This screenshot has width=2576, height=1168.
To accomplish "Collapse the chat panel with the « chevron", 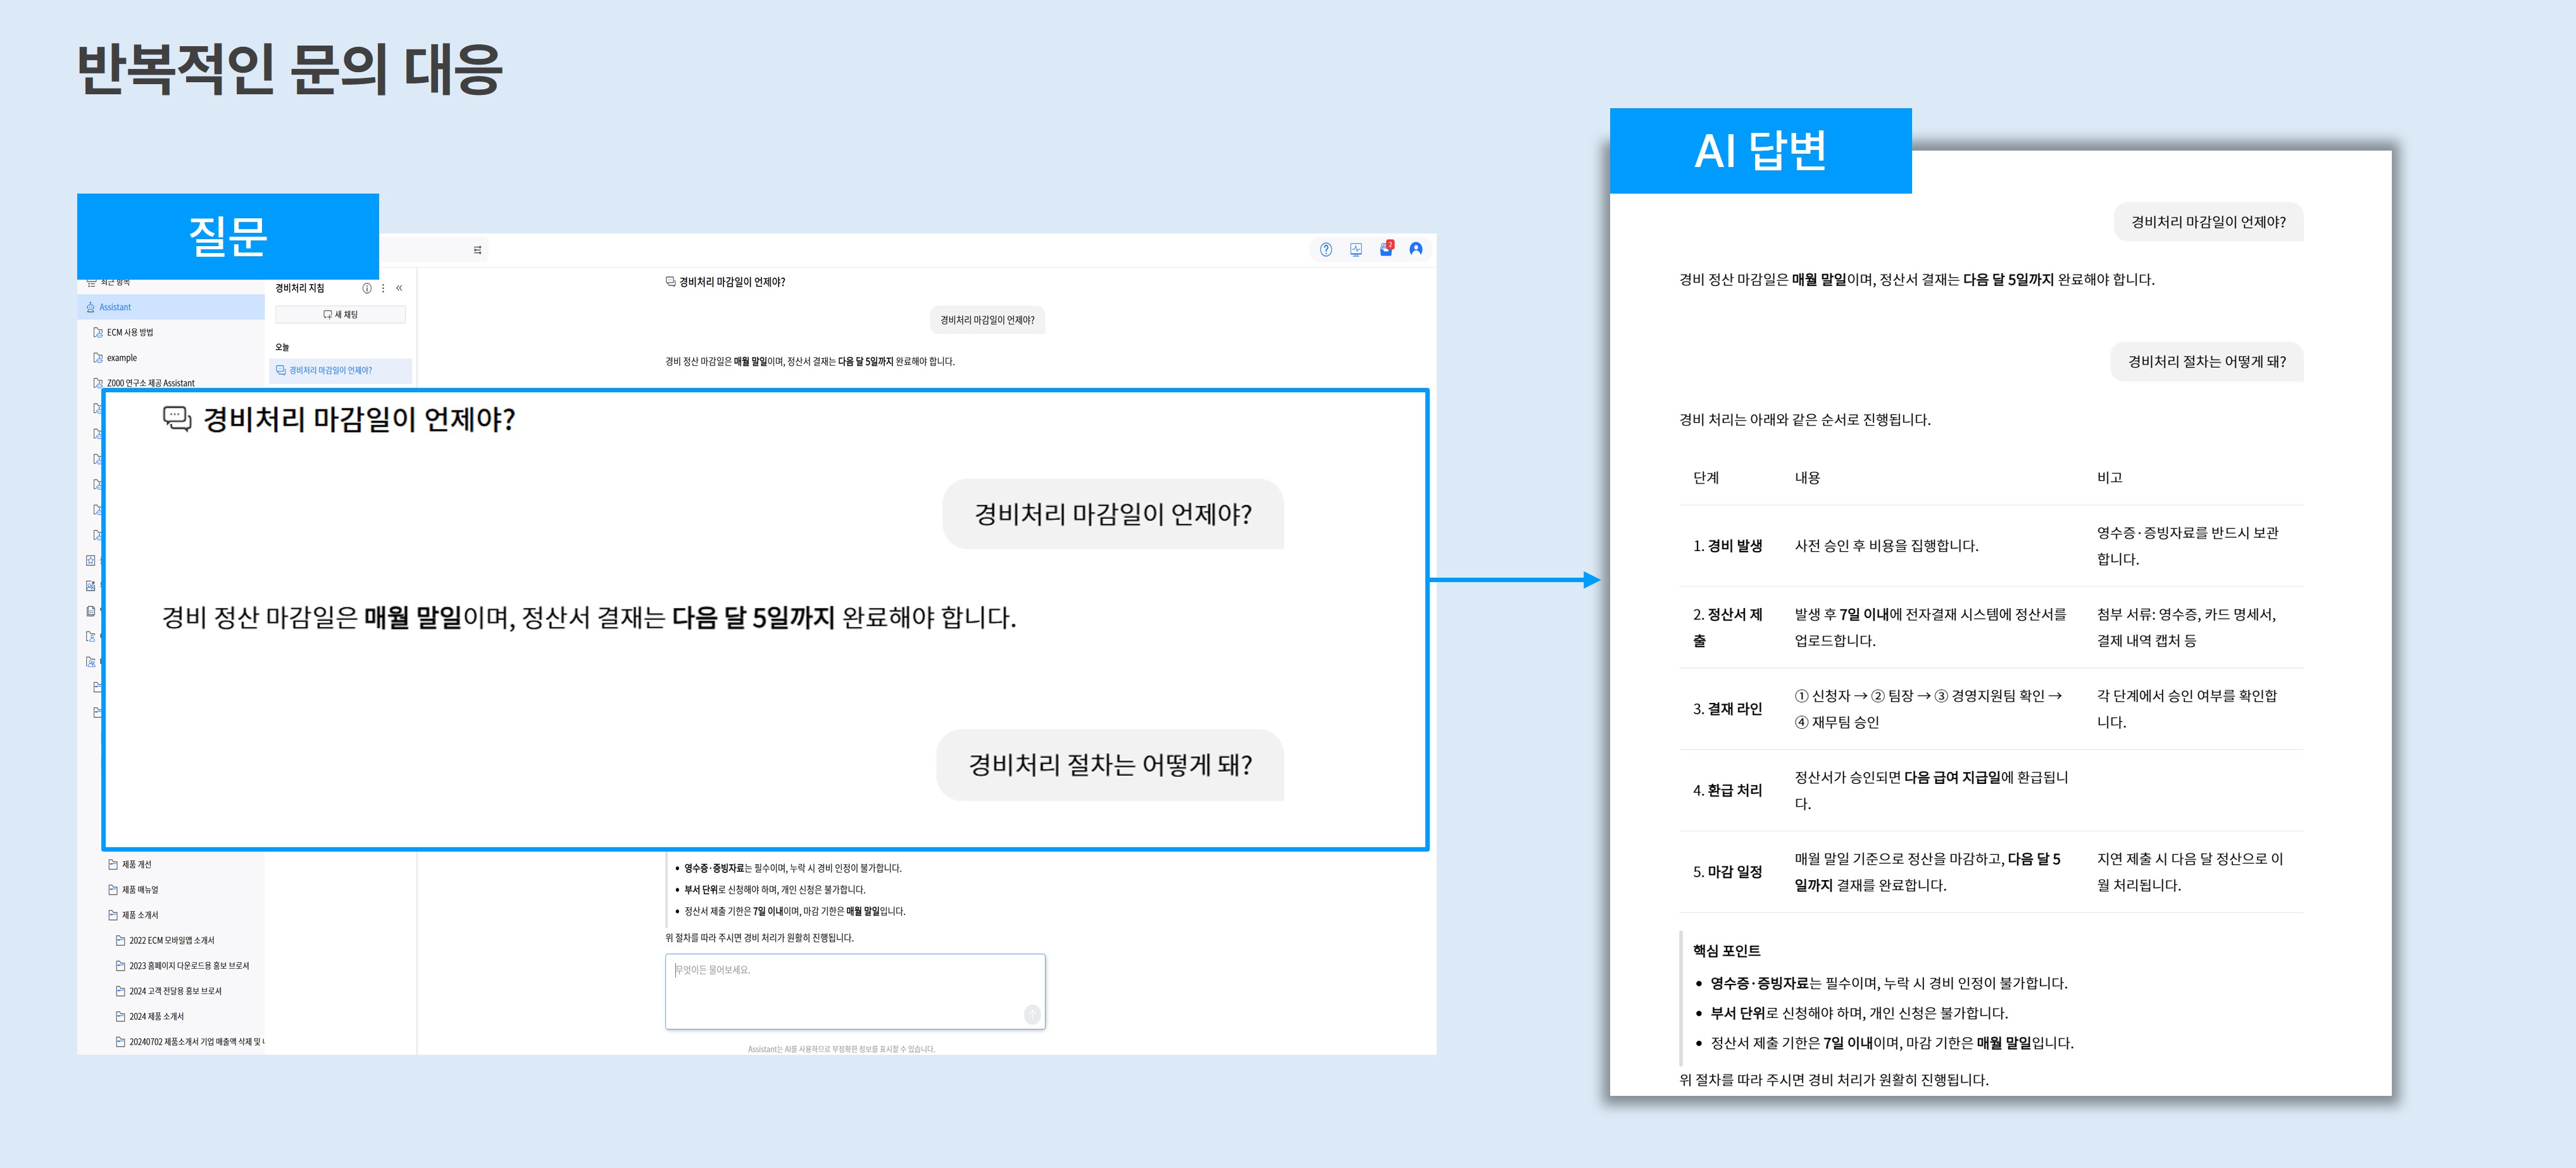I will click(x=399, y=289).
